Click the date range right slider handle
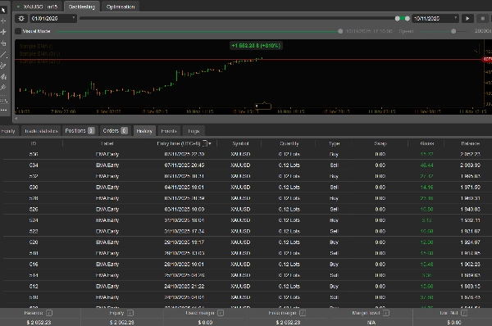 (408, 19)
